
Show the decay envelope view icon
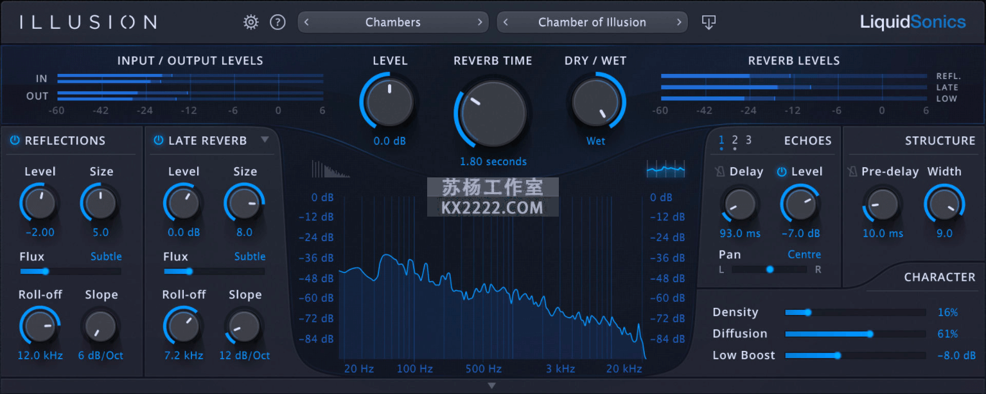click(331, 169)
